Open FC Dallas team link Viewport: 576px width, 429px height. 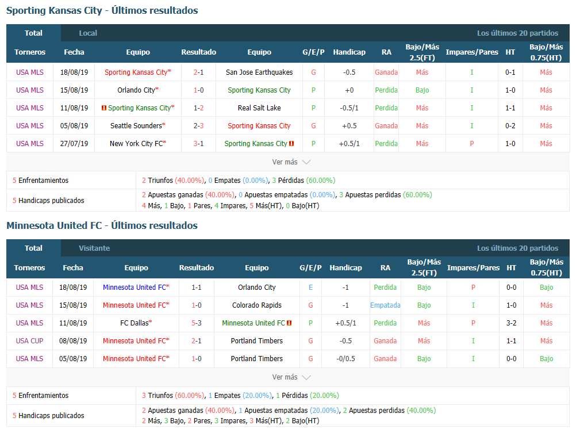(136, 323)
